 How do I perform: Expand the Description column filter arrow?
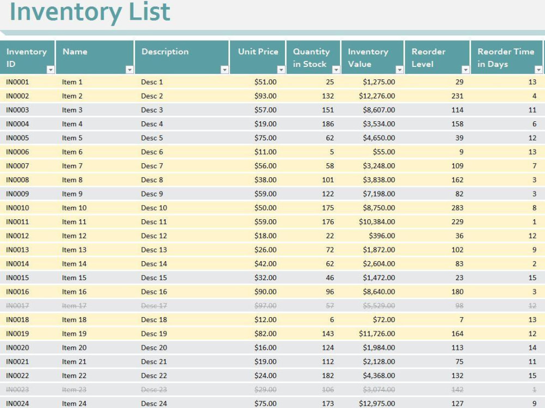point(225,70)
